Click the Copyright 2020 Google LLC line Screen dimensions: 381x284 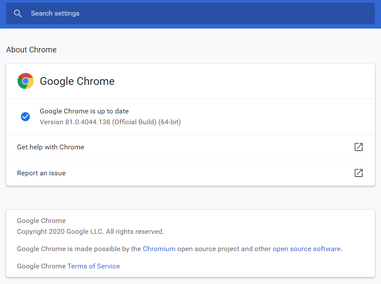[x=90, y=232]
